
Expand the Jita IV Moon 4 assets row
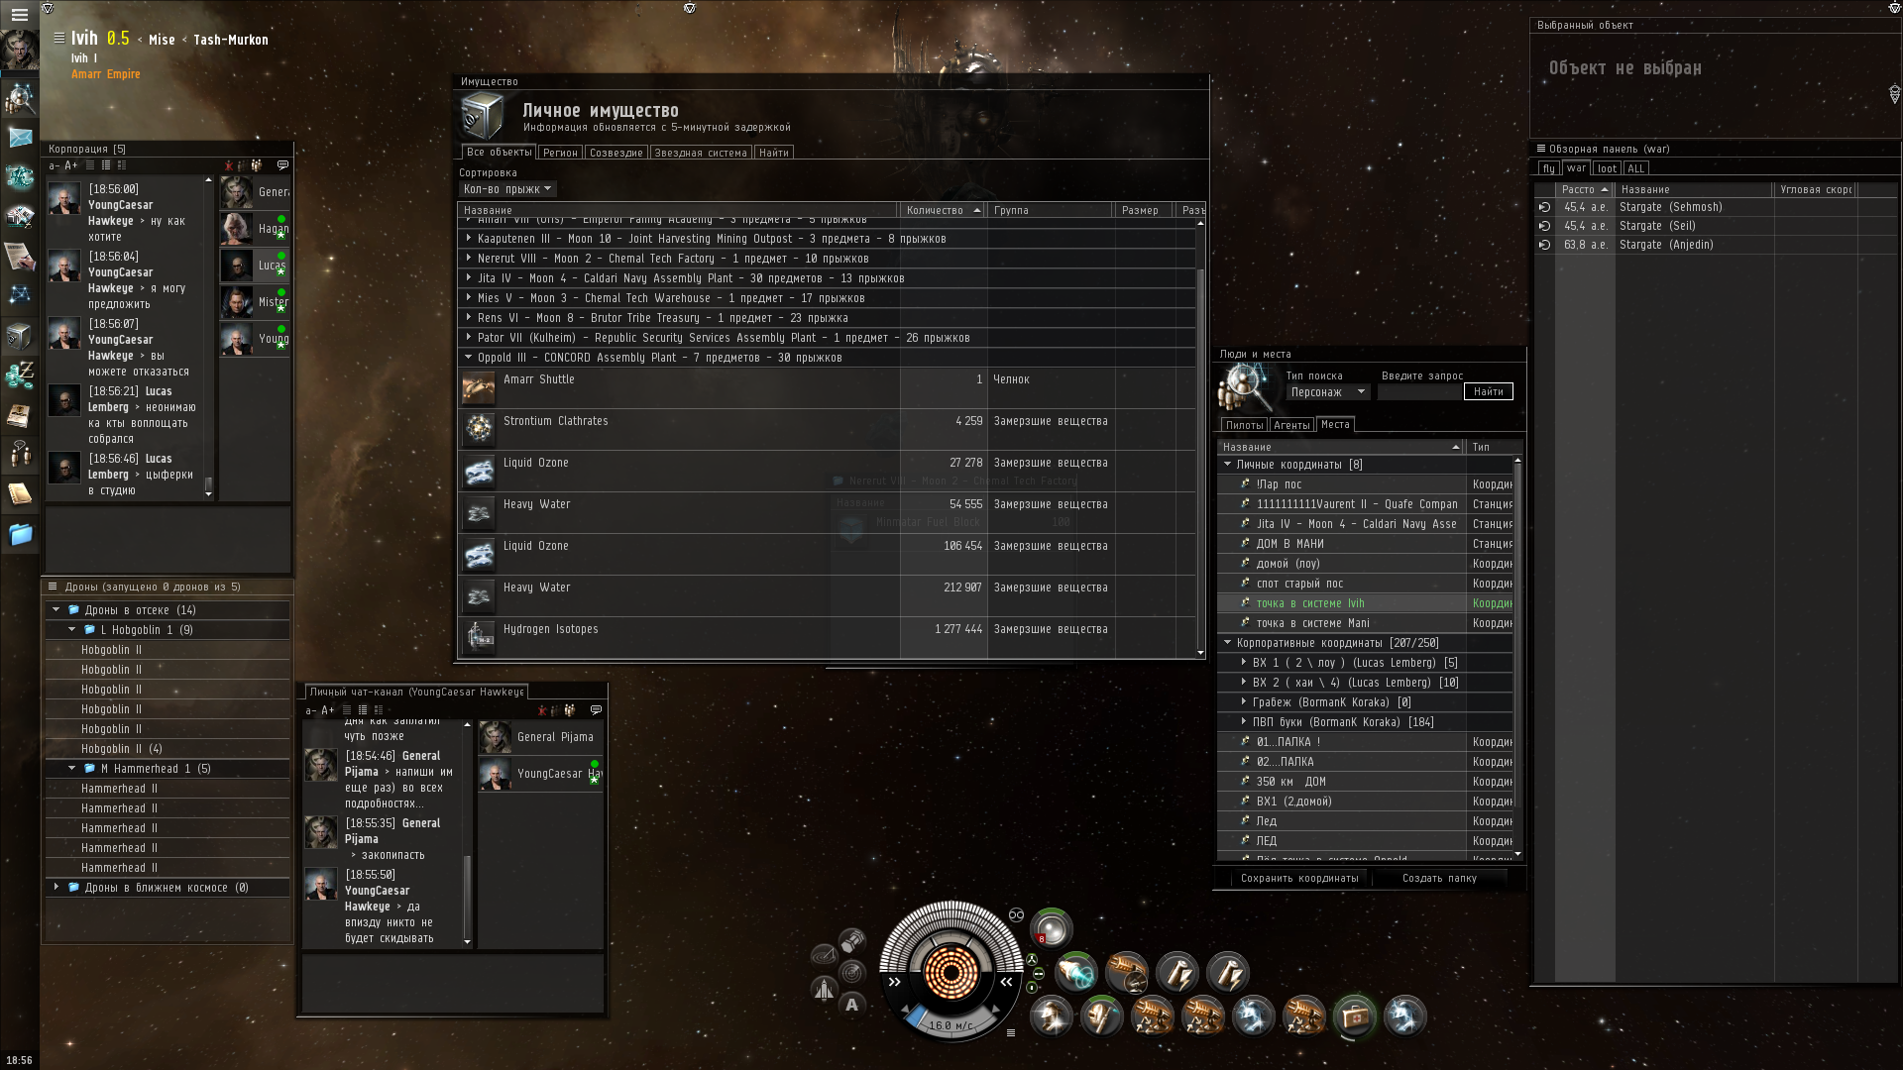[469, 278]
